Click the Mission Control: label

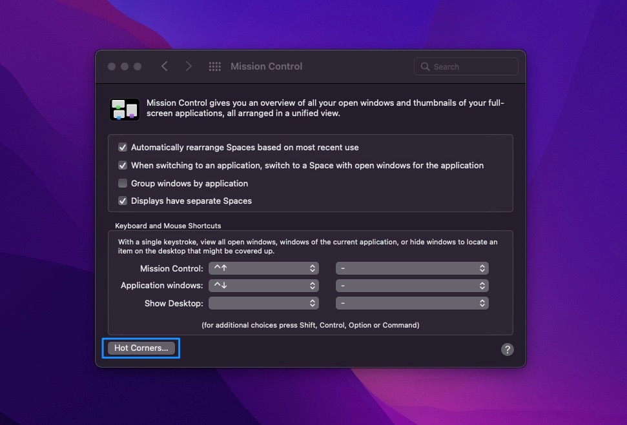(x=172, y=268)
